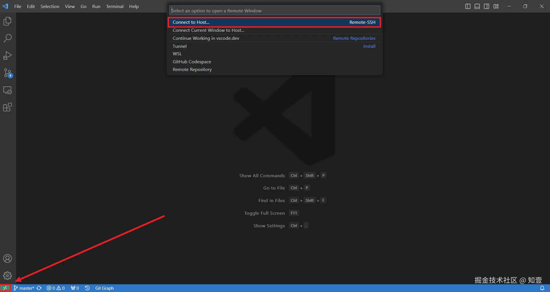The width and height of the screenshot is (550, 292).
Task: Open Problems via errors and warnings indicator
Action: point(56,288)
